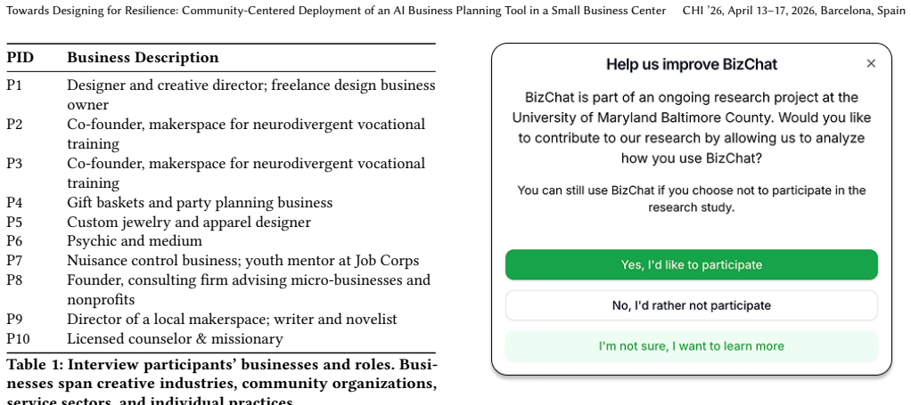Choose No, I'd rather not participate

692,306
